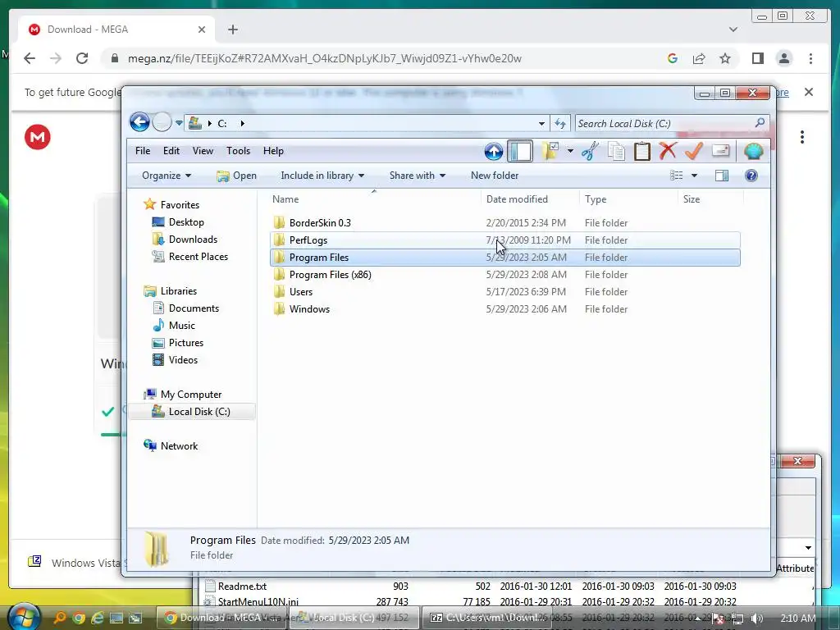The height and width of the screenshot is (630, 840).
Task: Open Chrome three-dot menu
Action: (x=810, y=58)
